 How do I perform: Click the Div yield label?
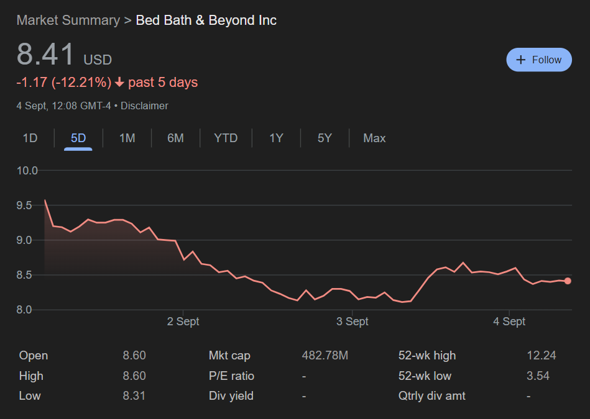tap(231, 395)
